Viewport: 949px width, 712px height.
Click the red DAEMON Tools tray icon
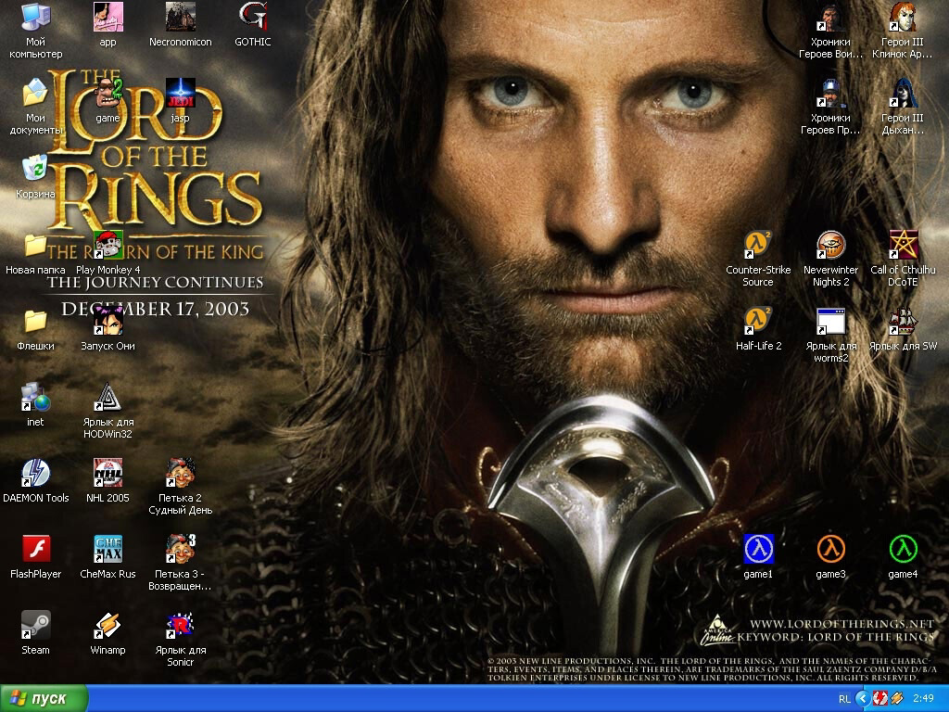pos(880,699)
